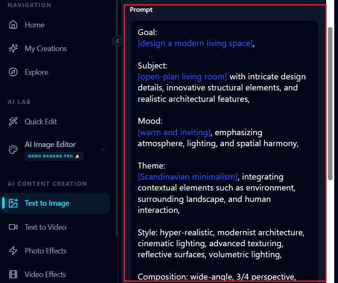This screenshot has height=283, width=338.
Task: Click the My Creations sparkle icon
Action: pyautogui.click(x=13, y=48)
